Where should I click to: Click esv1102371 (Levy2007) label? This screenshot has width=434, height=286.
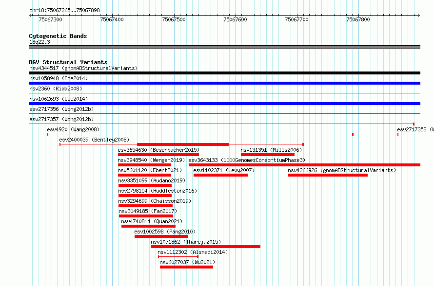point(224,170)
